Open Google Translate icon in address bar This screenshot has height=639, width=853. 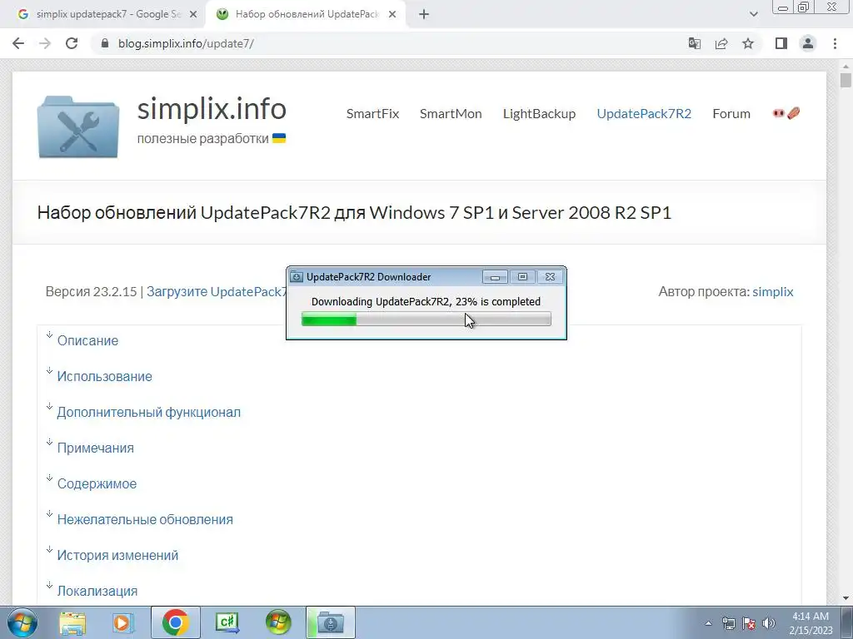(694, 43)
